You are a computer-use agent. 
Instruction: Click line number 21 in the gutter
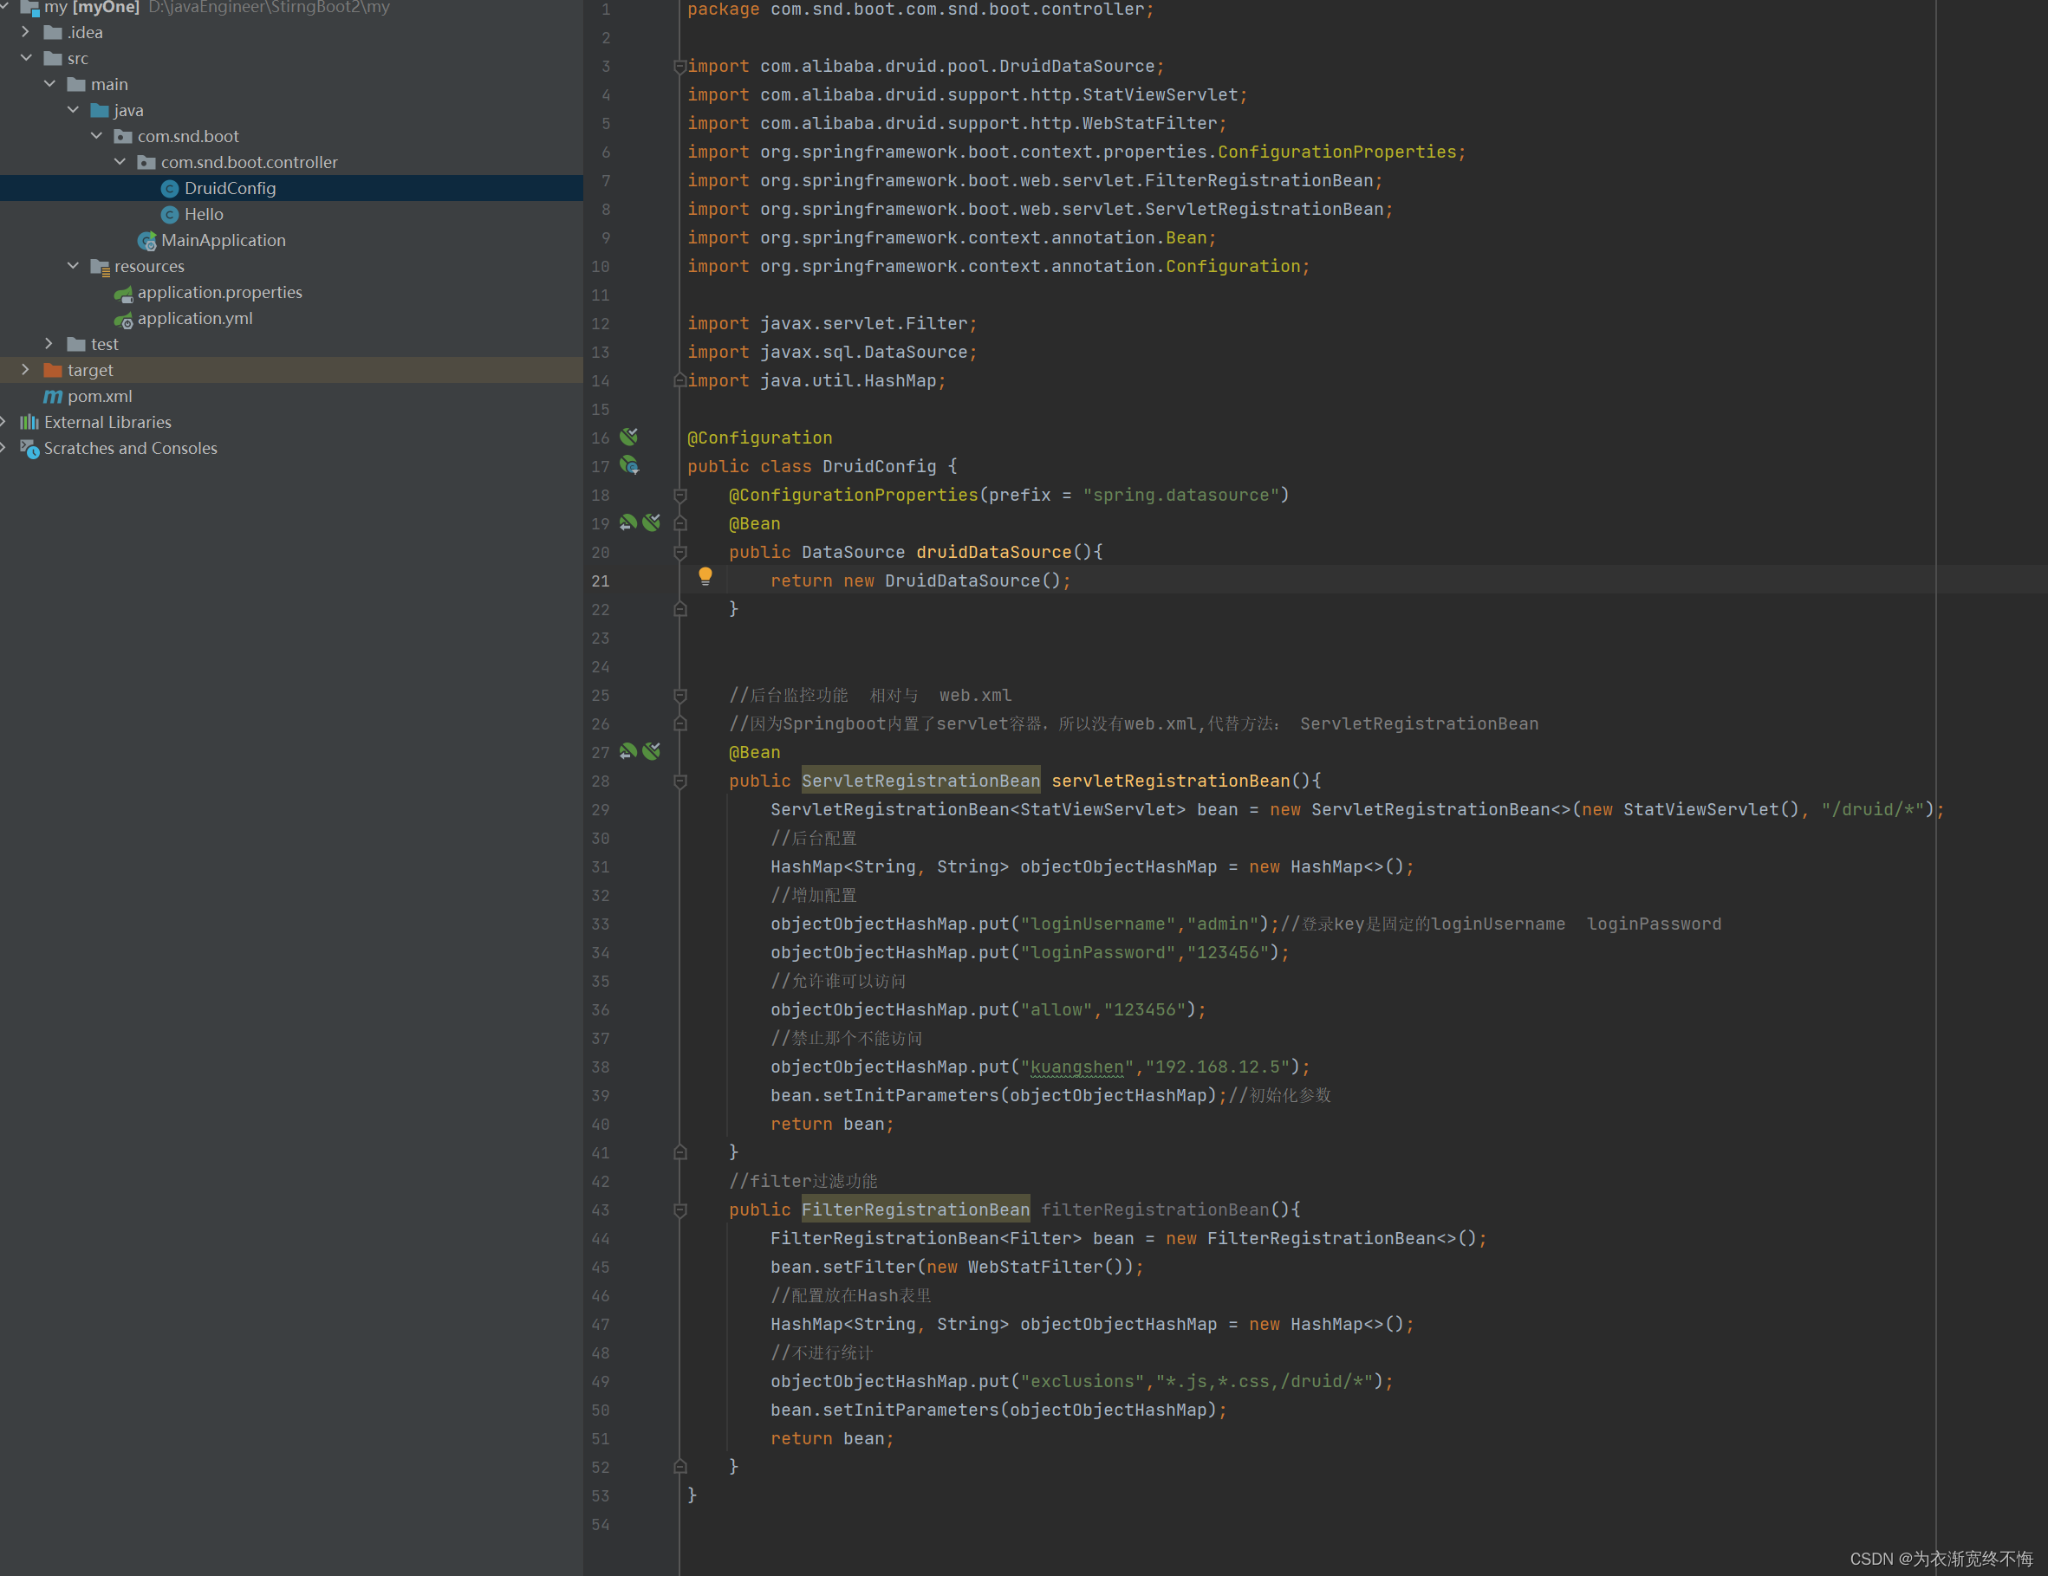[x=600, y=581]
